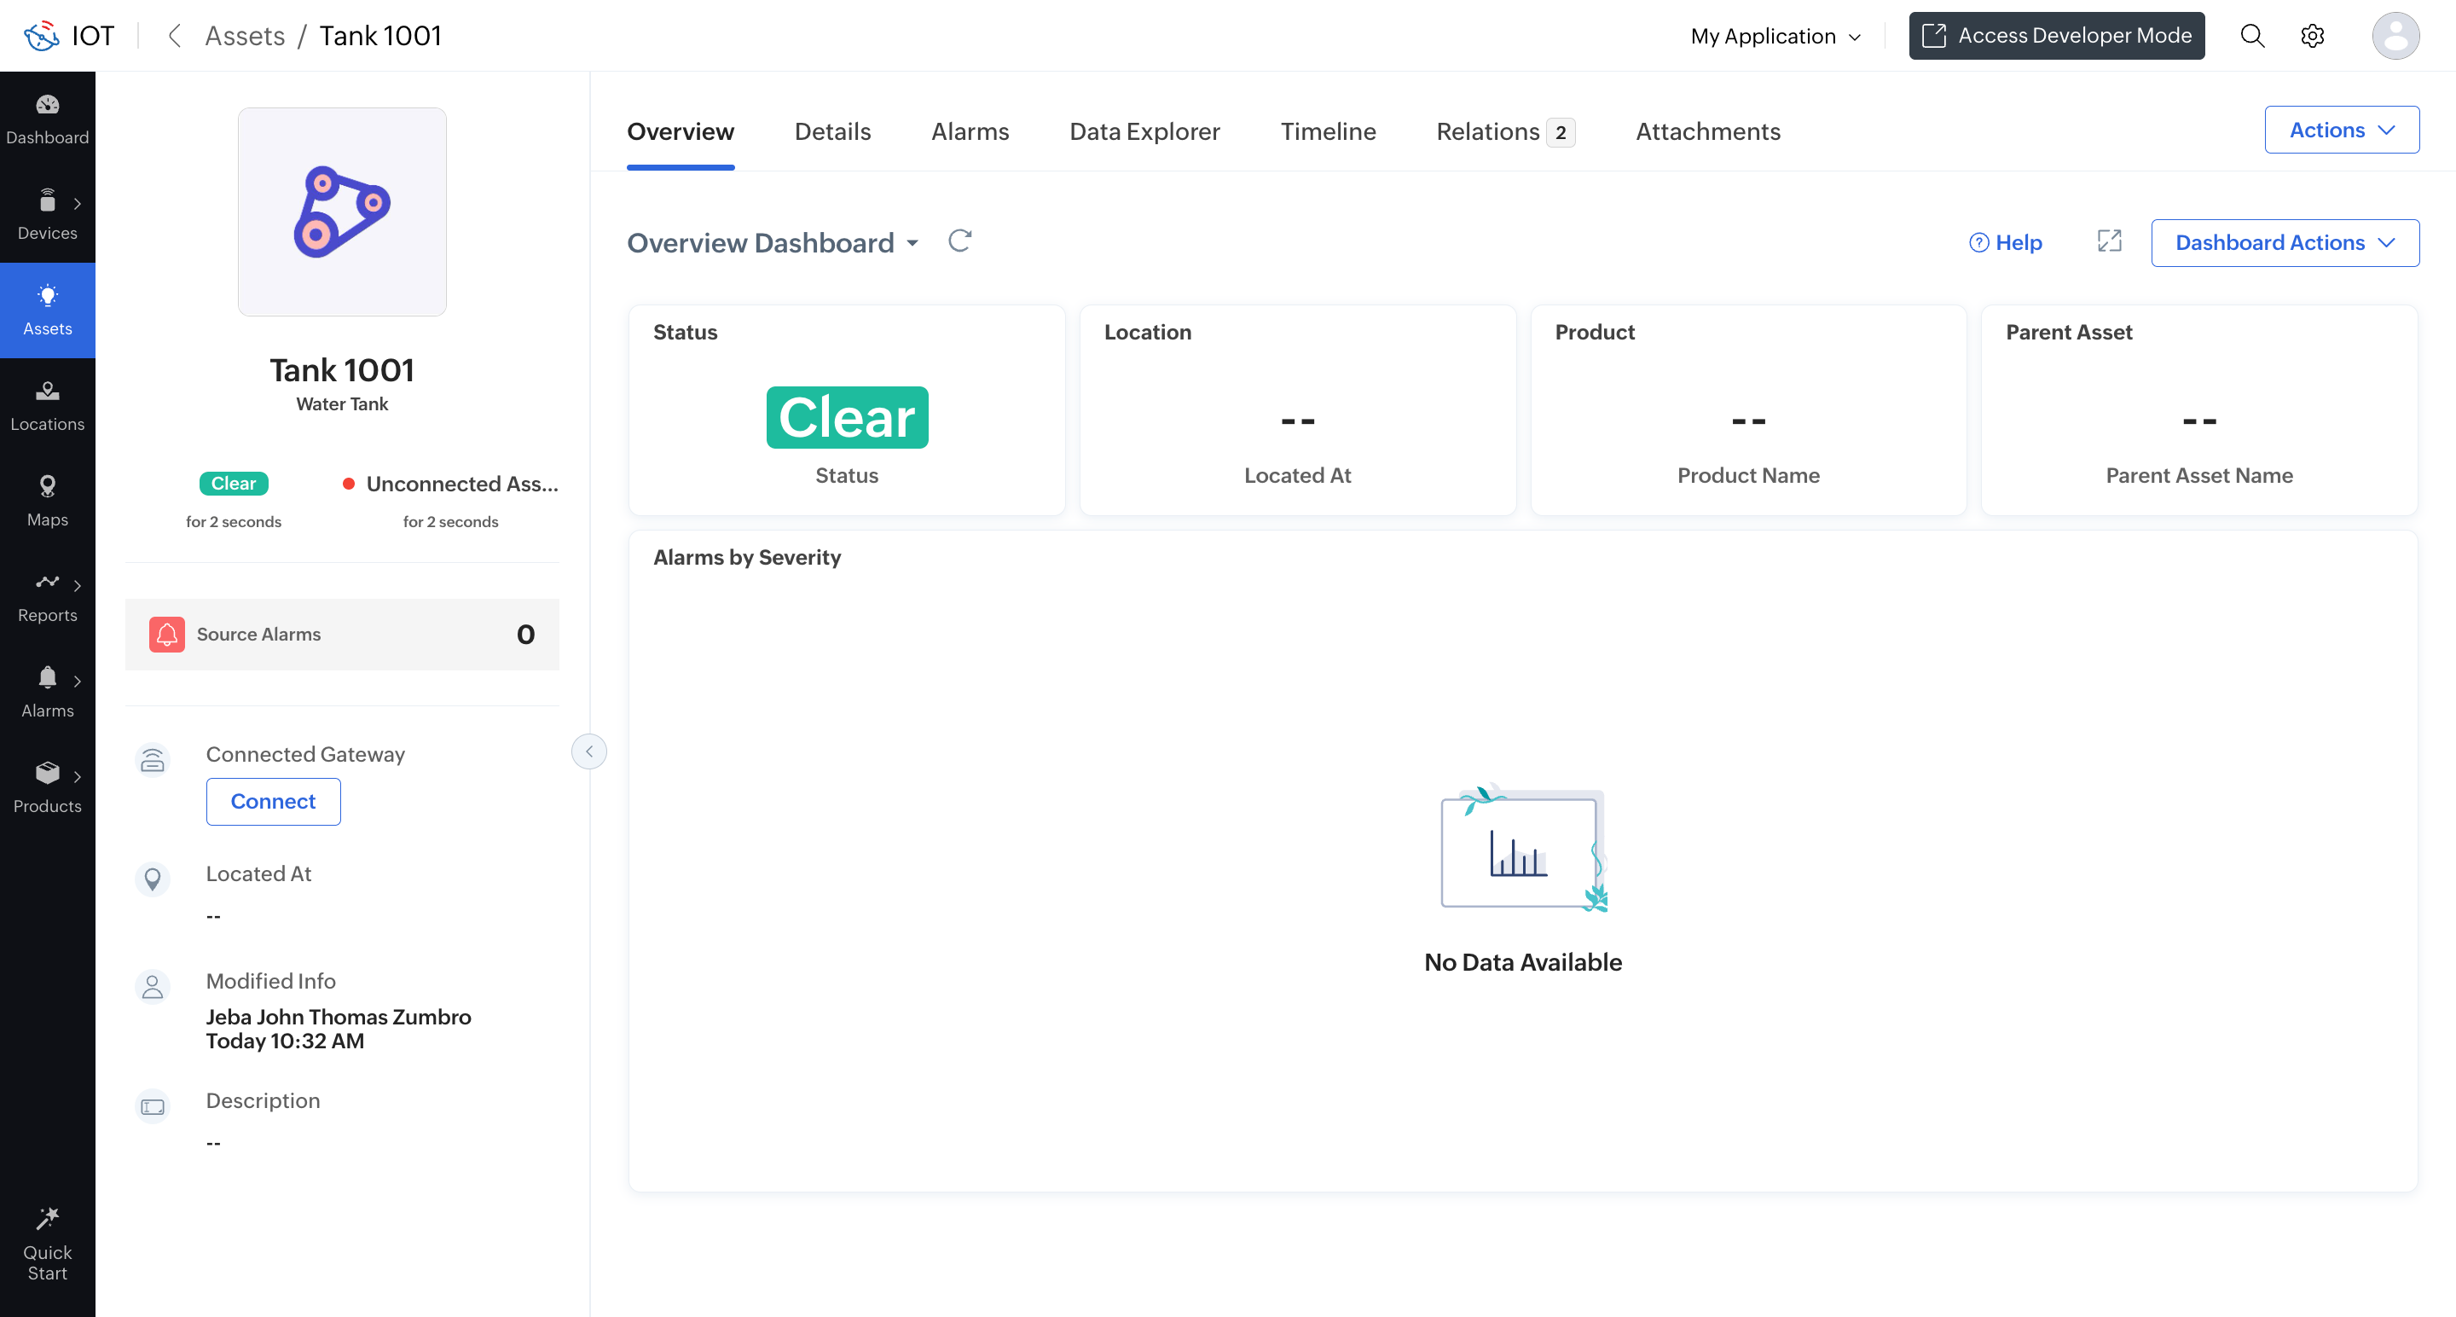This screenshot has width=2456, height=1317.
Task: Click the Unconnected Ass... status label
Action: coord(462,484)
